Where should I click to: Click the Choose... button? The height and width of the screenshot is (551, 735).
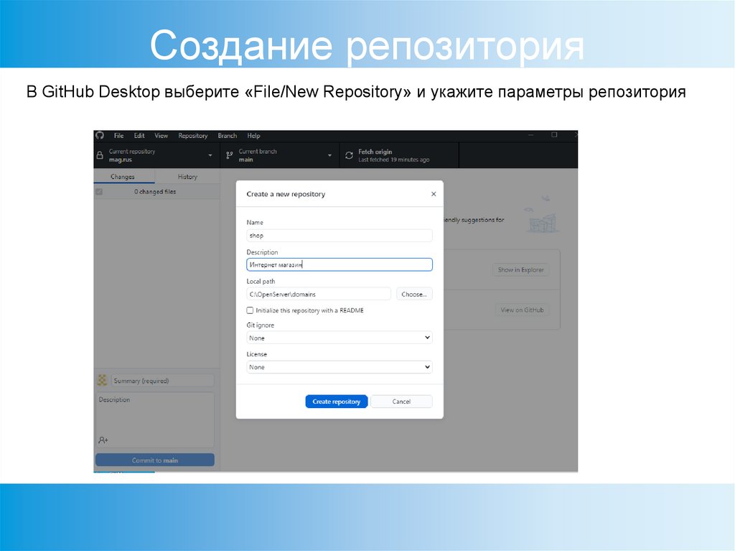click(x=414, y=295)
